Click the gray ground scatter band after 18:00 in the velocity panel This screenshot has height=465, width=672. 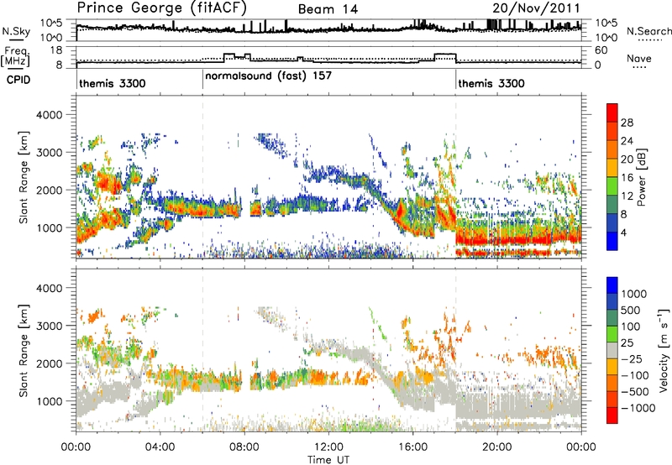pyautogui.click(x=517, y=407)
